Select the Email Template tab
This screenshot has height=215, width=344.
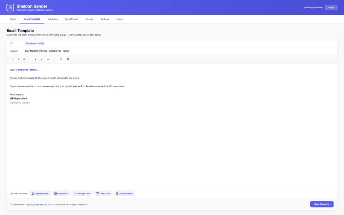pyautogui.click(x=32, y=19)
